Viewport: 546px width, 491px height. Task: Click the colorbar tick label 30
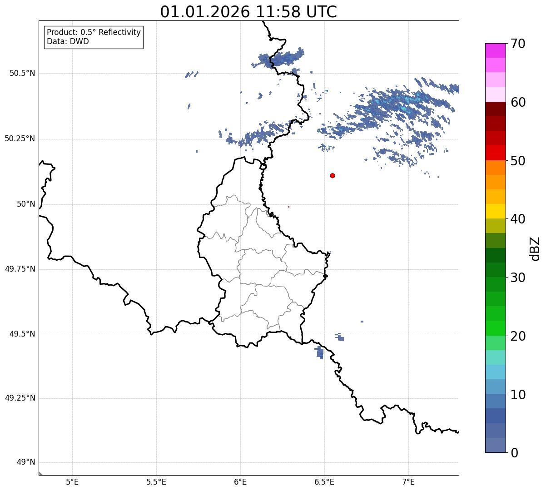click(x=518, y=278)
